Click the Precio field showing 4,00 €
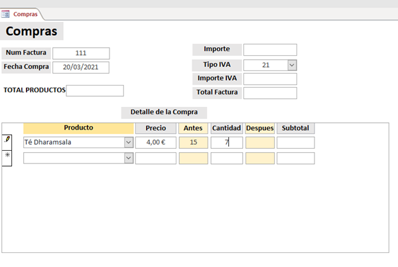Screen dimensions: 398x267 [156, 142]
